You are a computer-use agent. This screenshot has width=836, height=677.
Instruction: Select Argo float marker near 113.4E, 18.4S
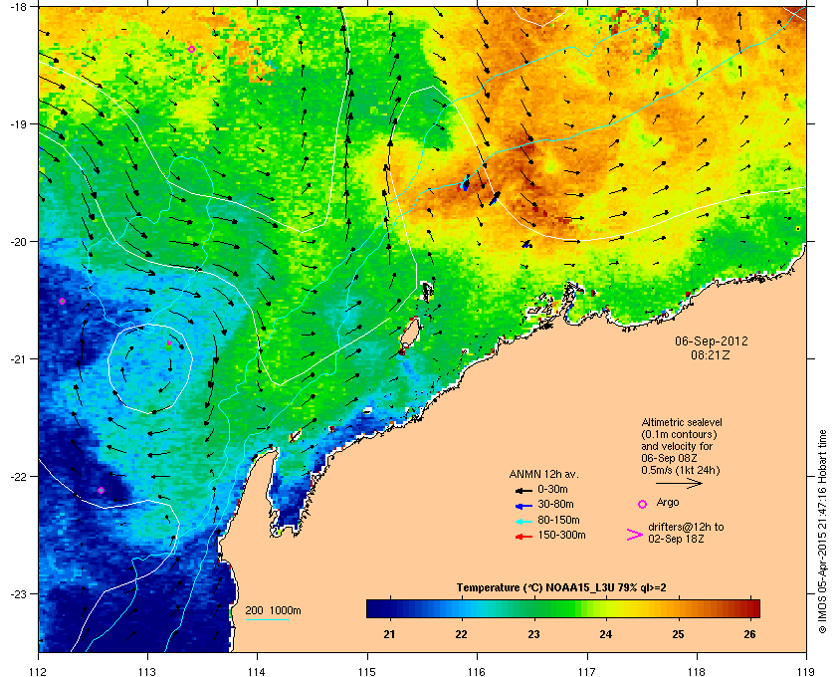[191, 49]
